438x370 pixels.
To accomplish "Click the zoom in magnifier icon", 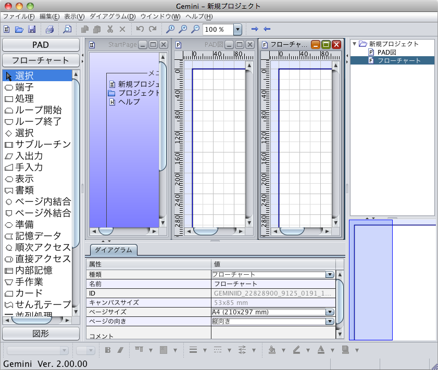I will tap(183, 29).
